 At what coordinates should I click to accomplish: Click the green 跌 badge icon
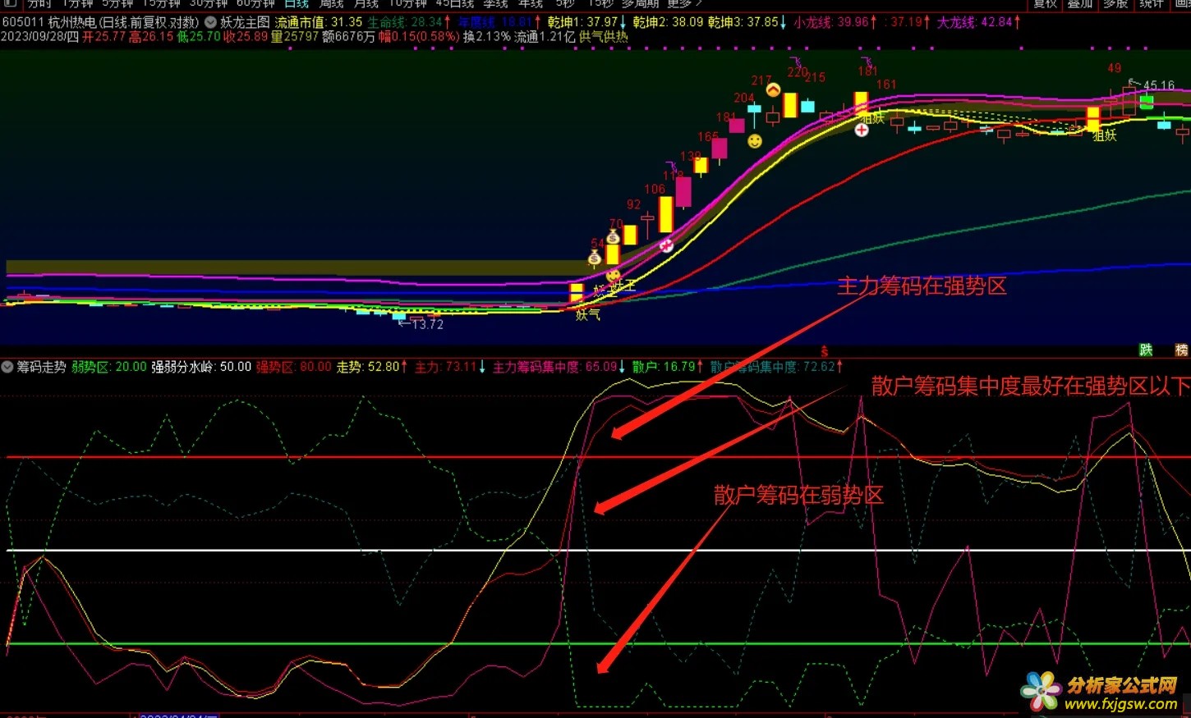tap(1146, 350)
